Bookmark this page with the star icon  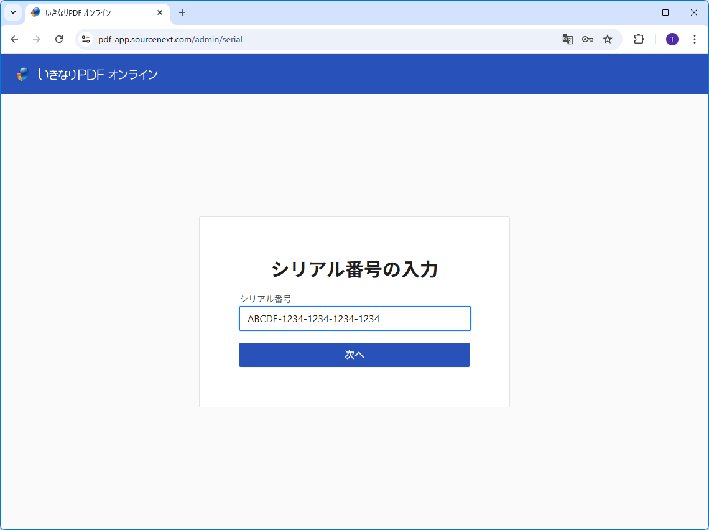pyautogui.click(x=608, y=39)
